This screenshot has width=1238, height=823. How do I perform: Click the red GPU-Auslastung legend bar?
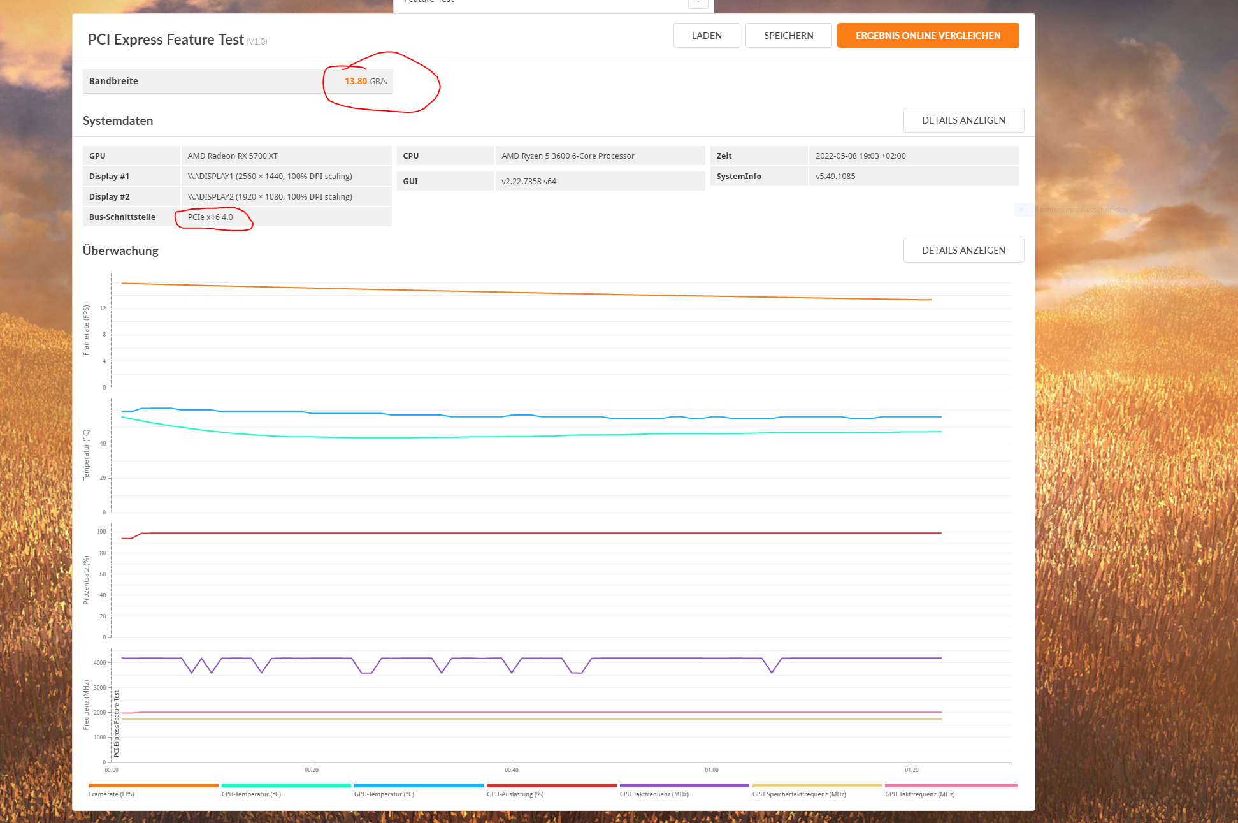pos(551,786)
